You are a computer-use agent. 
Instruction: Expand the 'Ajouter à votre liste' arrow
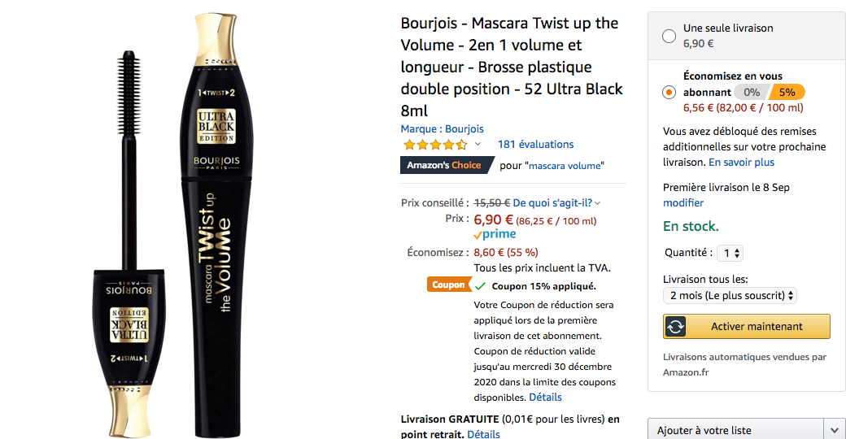tap(834, 430)
